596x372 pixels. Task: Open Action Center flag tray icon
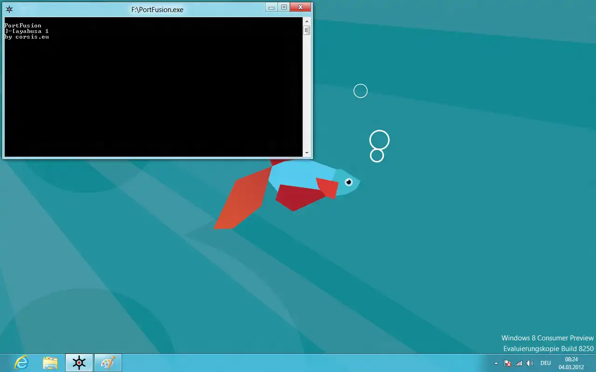[x=508, y=363]
